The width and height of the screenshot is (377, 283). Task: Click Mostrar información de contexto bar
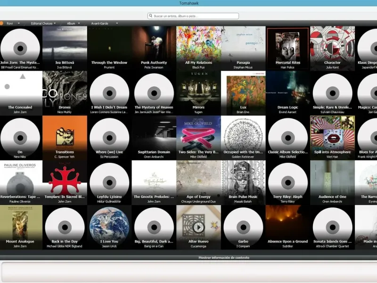[224, 258]
